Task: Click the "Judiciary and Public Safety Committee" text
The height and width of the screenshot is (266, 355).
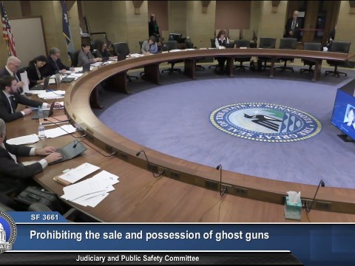Action: pyautogui.click(x=138, y=259)
